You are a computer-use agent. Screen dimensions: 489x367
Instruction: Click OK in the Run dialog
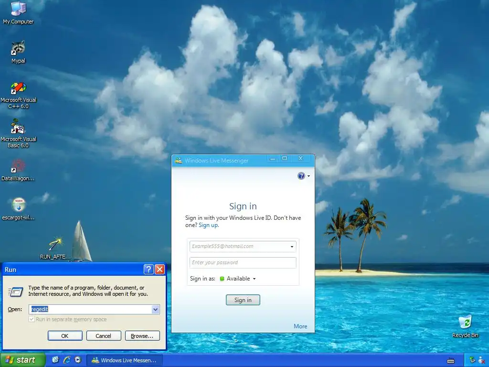(x=65, y=336)
